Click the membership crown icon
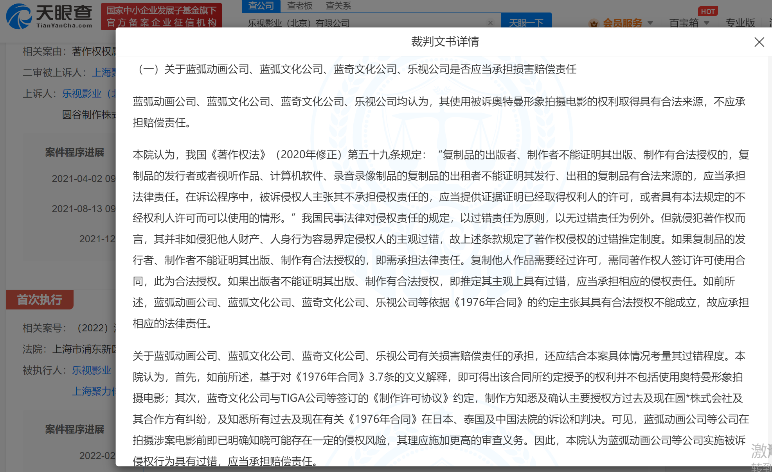This screenshot has height=472, width=772. point(594,23)
